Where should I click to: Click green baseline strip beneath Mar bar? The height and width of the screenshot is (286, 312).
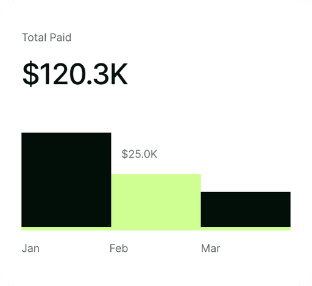pyautogui.click(x=246, y=229)
